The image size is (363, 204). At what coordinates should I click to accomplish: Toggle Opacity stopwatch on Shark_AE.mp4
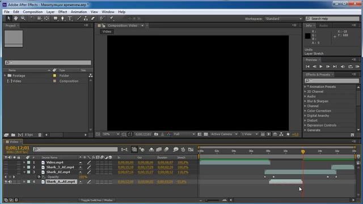39,177
